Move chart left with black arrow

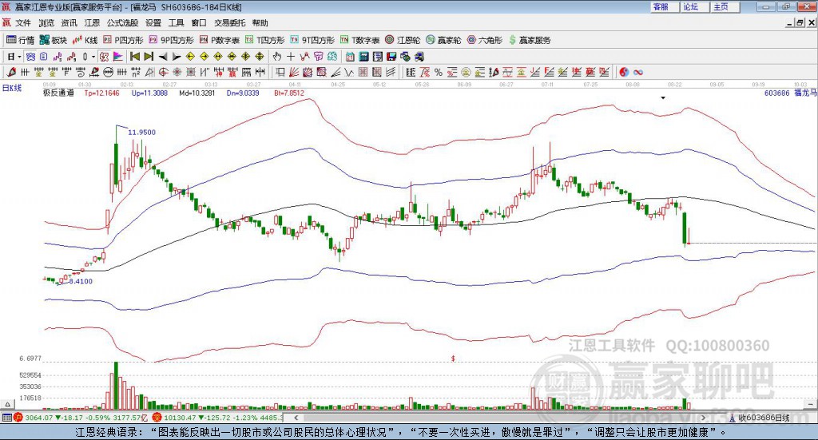click(163, 57)
